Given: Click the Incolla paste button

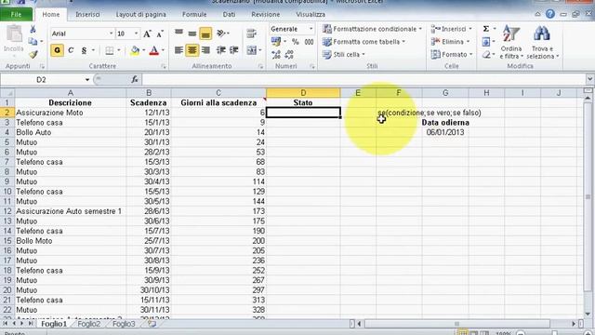Looking at the screenshot, I should pos(14,39).
